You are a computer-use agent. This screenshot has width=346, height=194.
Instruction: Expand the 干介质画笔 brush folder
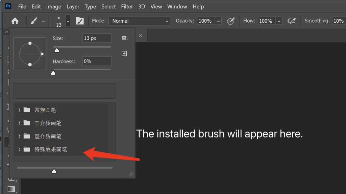pyautogui.click(x=19, y=123)
